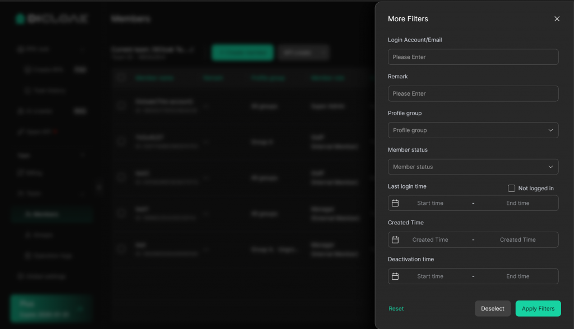
Task: Click the green Reset link
Action: (396, 309)
